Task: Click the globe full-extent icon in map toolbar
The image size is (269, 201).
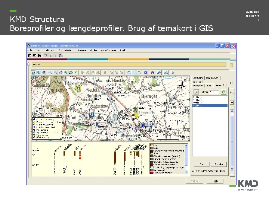Action: [x=71, y=73]
